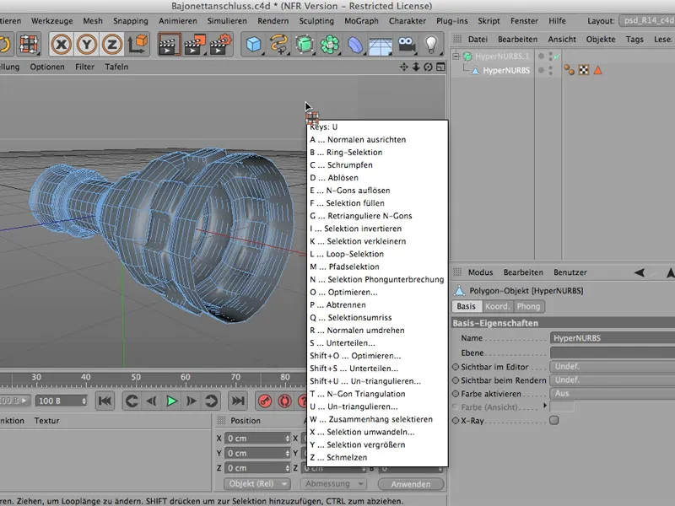Image resolution: width=675 pixels, height=506 pixels.
Task: Click the record keyframe red button
Action: click(265, 401)
